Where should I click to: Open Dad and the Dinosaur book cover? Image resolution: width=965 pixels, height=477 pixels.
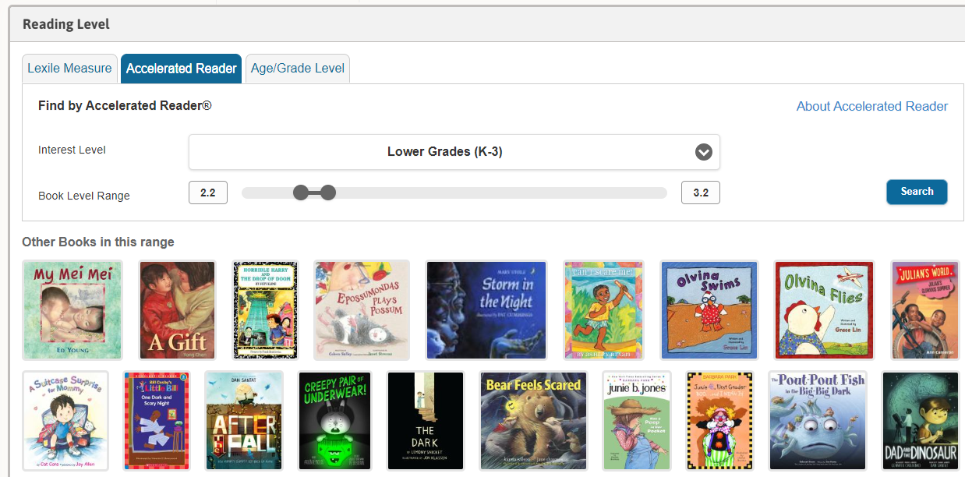[x=921, y=421]
